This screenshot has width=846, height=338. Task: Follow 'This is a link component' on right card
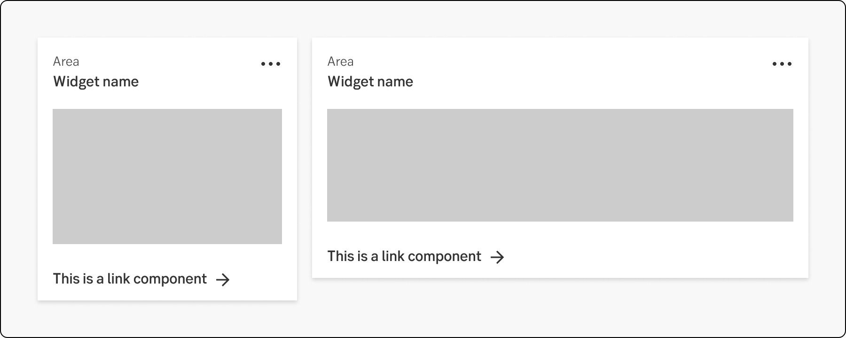(x=404, y=256)
